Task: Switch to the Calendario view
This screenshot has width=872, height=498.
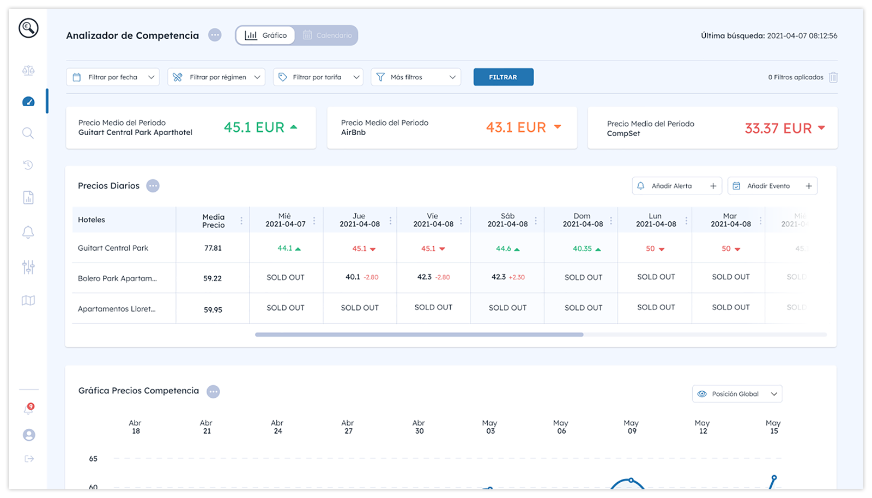Action: coord(328,35)
